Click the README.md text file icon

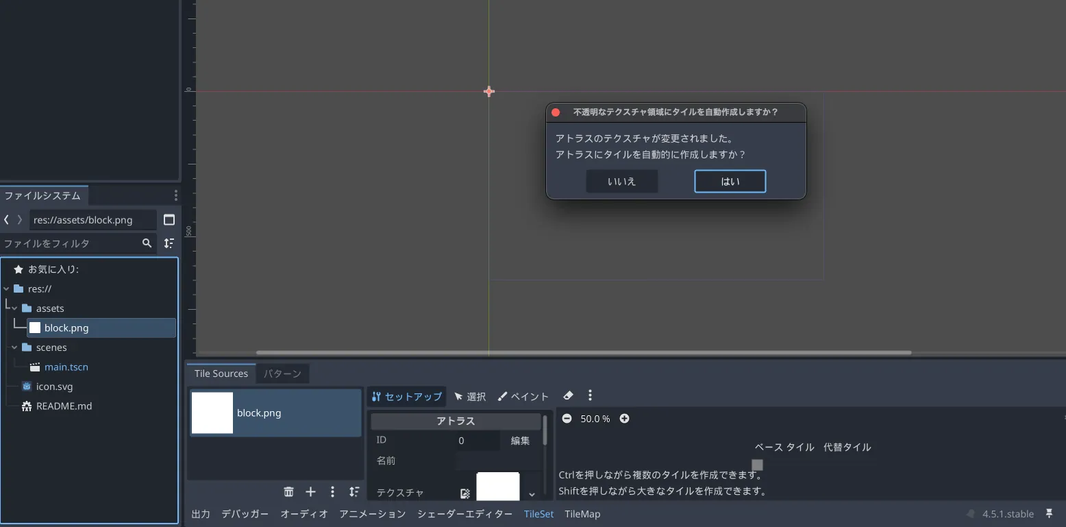tap(27, 406)
